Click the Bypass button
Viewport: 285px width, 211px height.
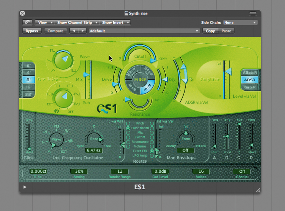coord(32,31)
